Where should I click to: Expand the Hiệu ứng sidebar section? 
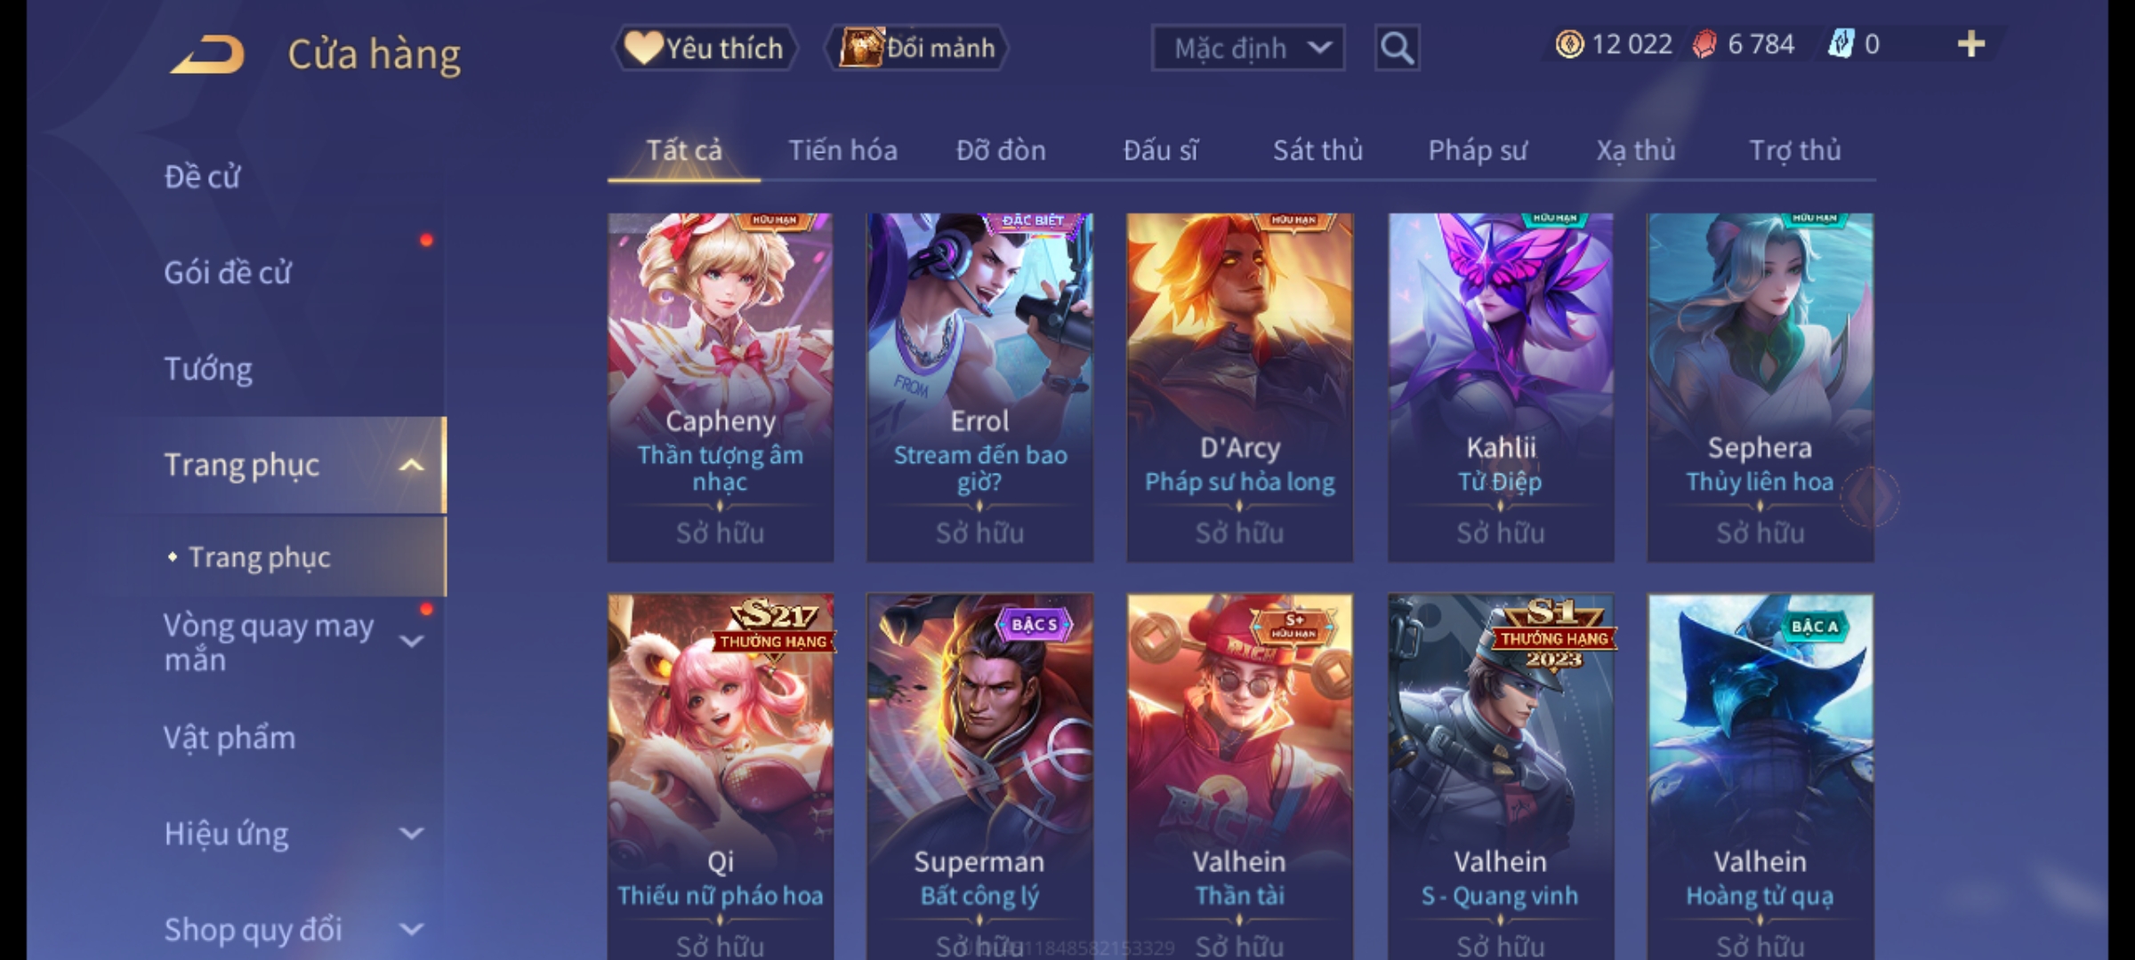[x=411, y=834]
